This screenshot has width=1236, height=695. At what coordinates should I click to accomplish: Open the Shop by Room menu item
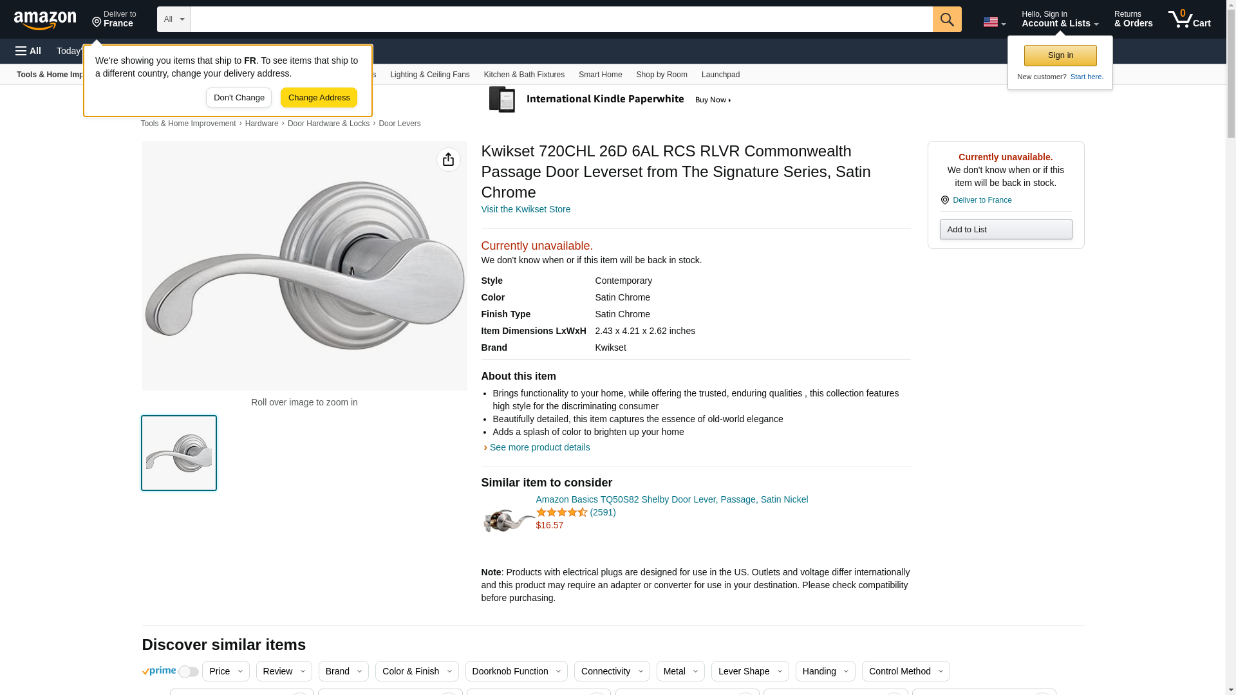[661, 75]
